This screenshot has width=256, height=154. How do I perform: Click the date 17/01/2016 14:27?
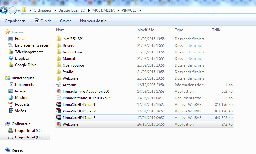pos(151,105)
